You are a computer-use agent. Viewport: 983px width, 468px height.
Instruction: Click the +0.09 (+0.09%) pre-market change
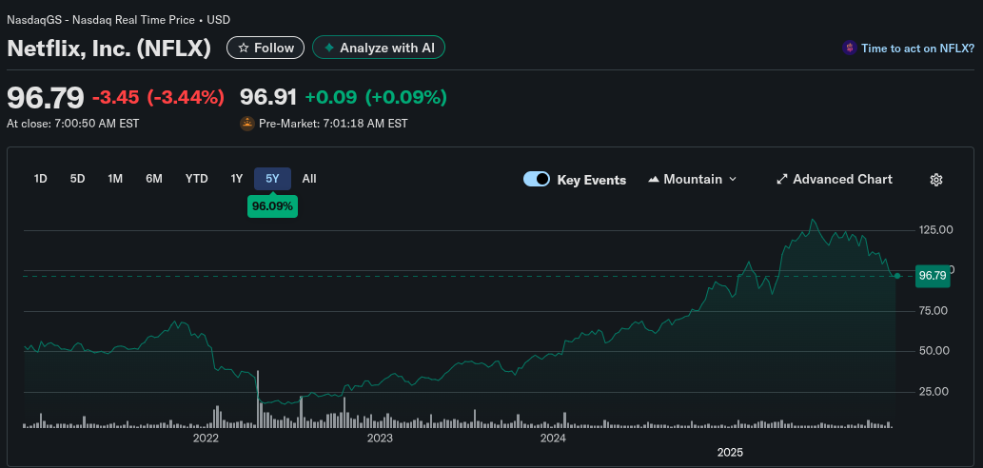click(376, 97)
